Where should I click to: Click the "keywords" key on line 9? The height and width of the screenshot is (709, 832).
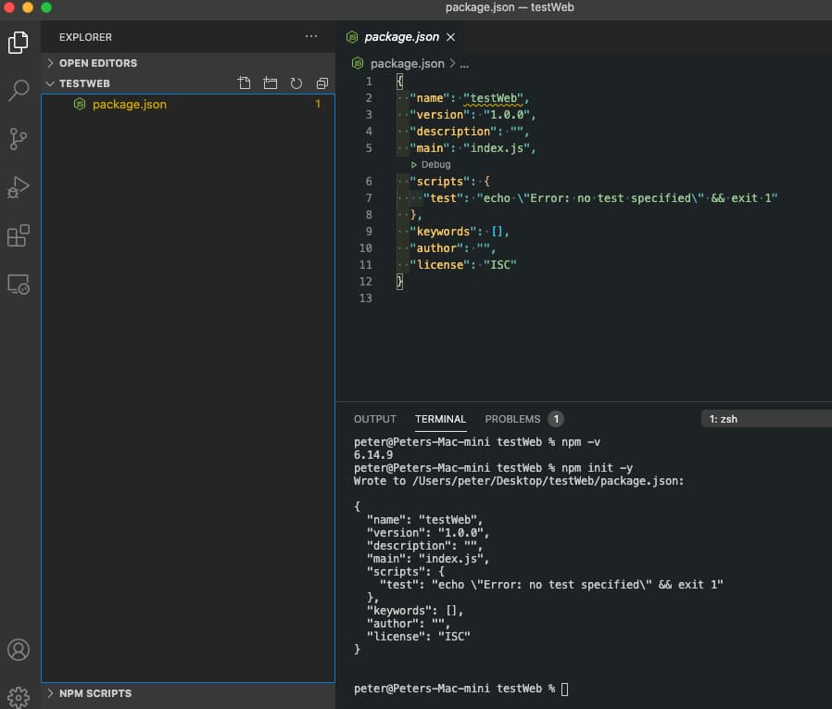pyautogui.click(x=443, y=232)
